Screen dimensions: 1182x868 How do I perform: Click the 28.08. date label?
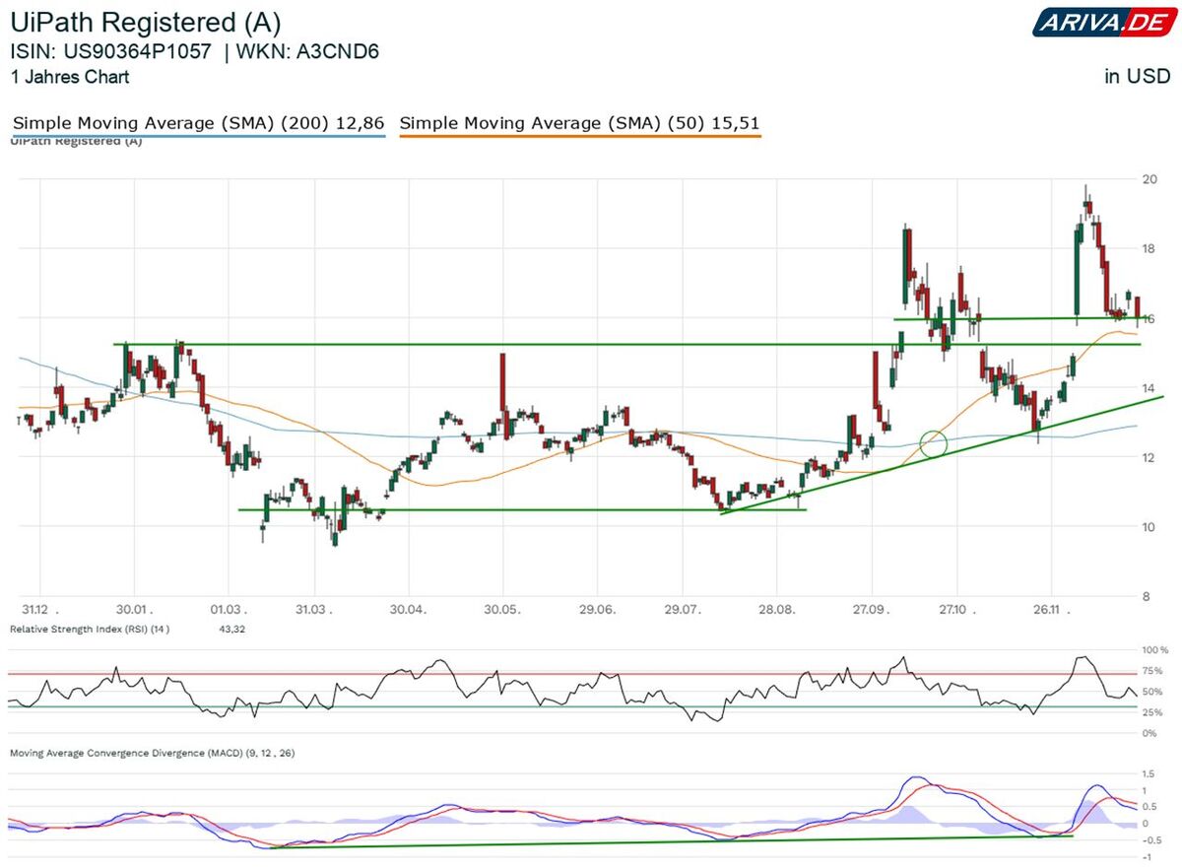pos(777,611)
